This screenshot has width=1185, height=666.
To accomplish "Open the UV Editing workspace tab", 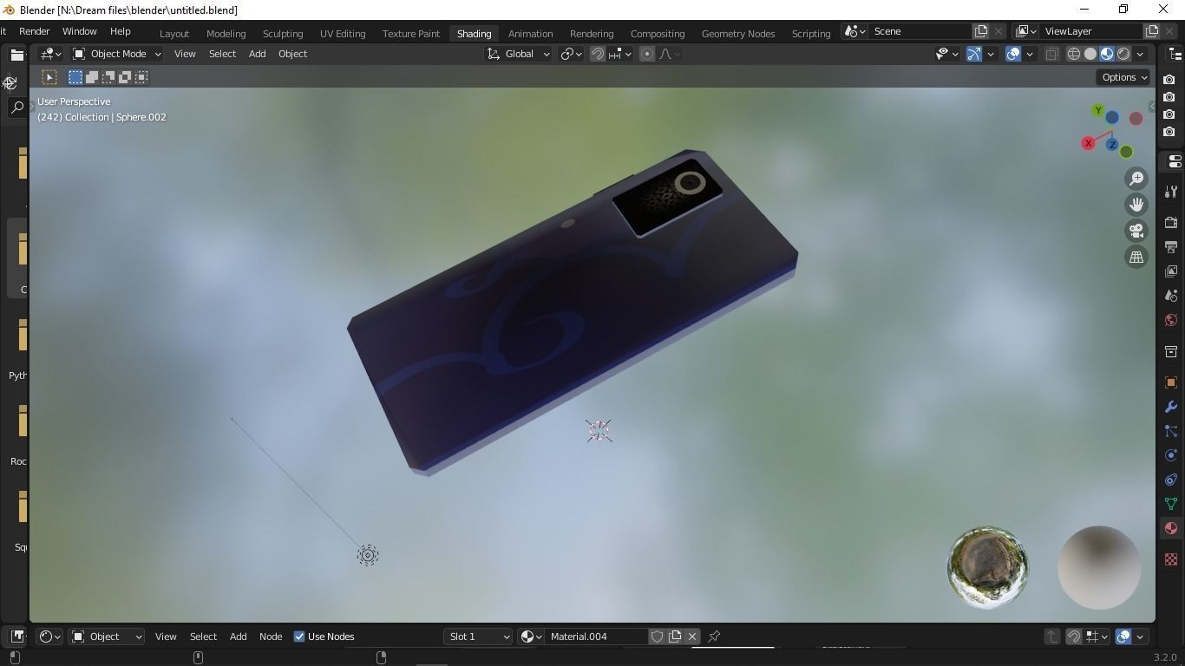I will [x=343, y=33].
